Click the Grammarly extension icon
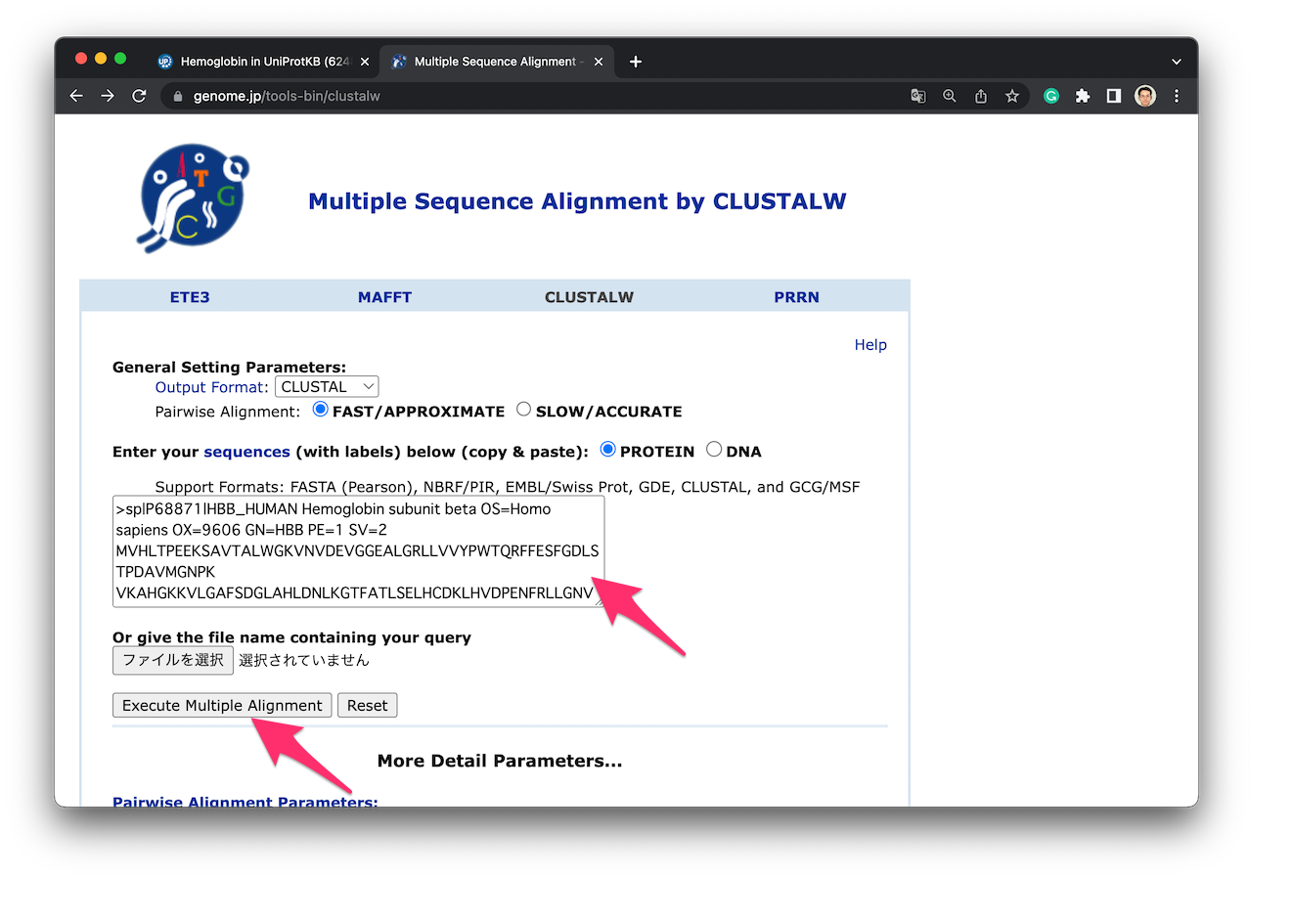1293x919 pixels. pos(1050,96)
